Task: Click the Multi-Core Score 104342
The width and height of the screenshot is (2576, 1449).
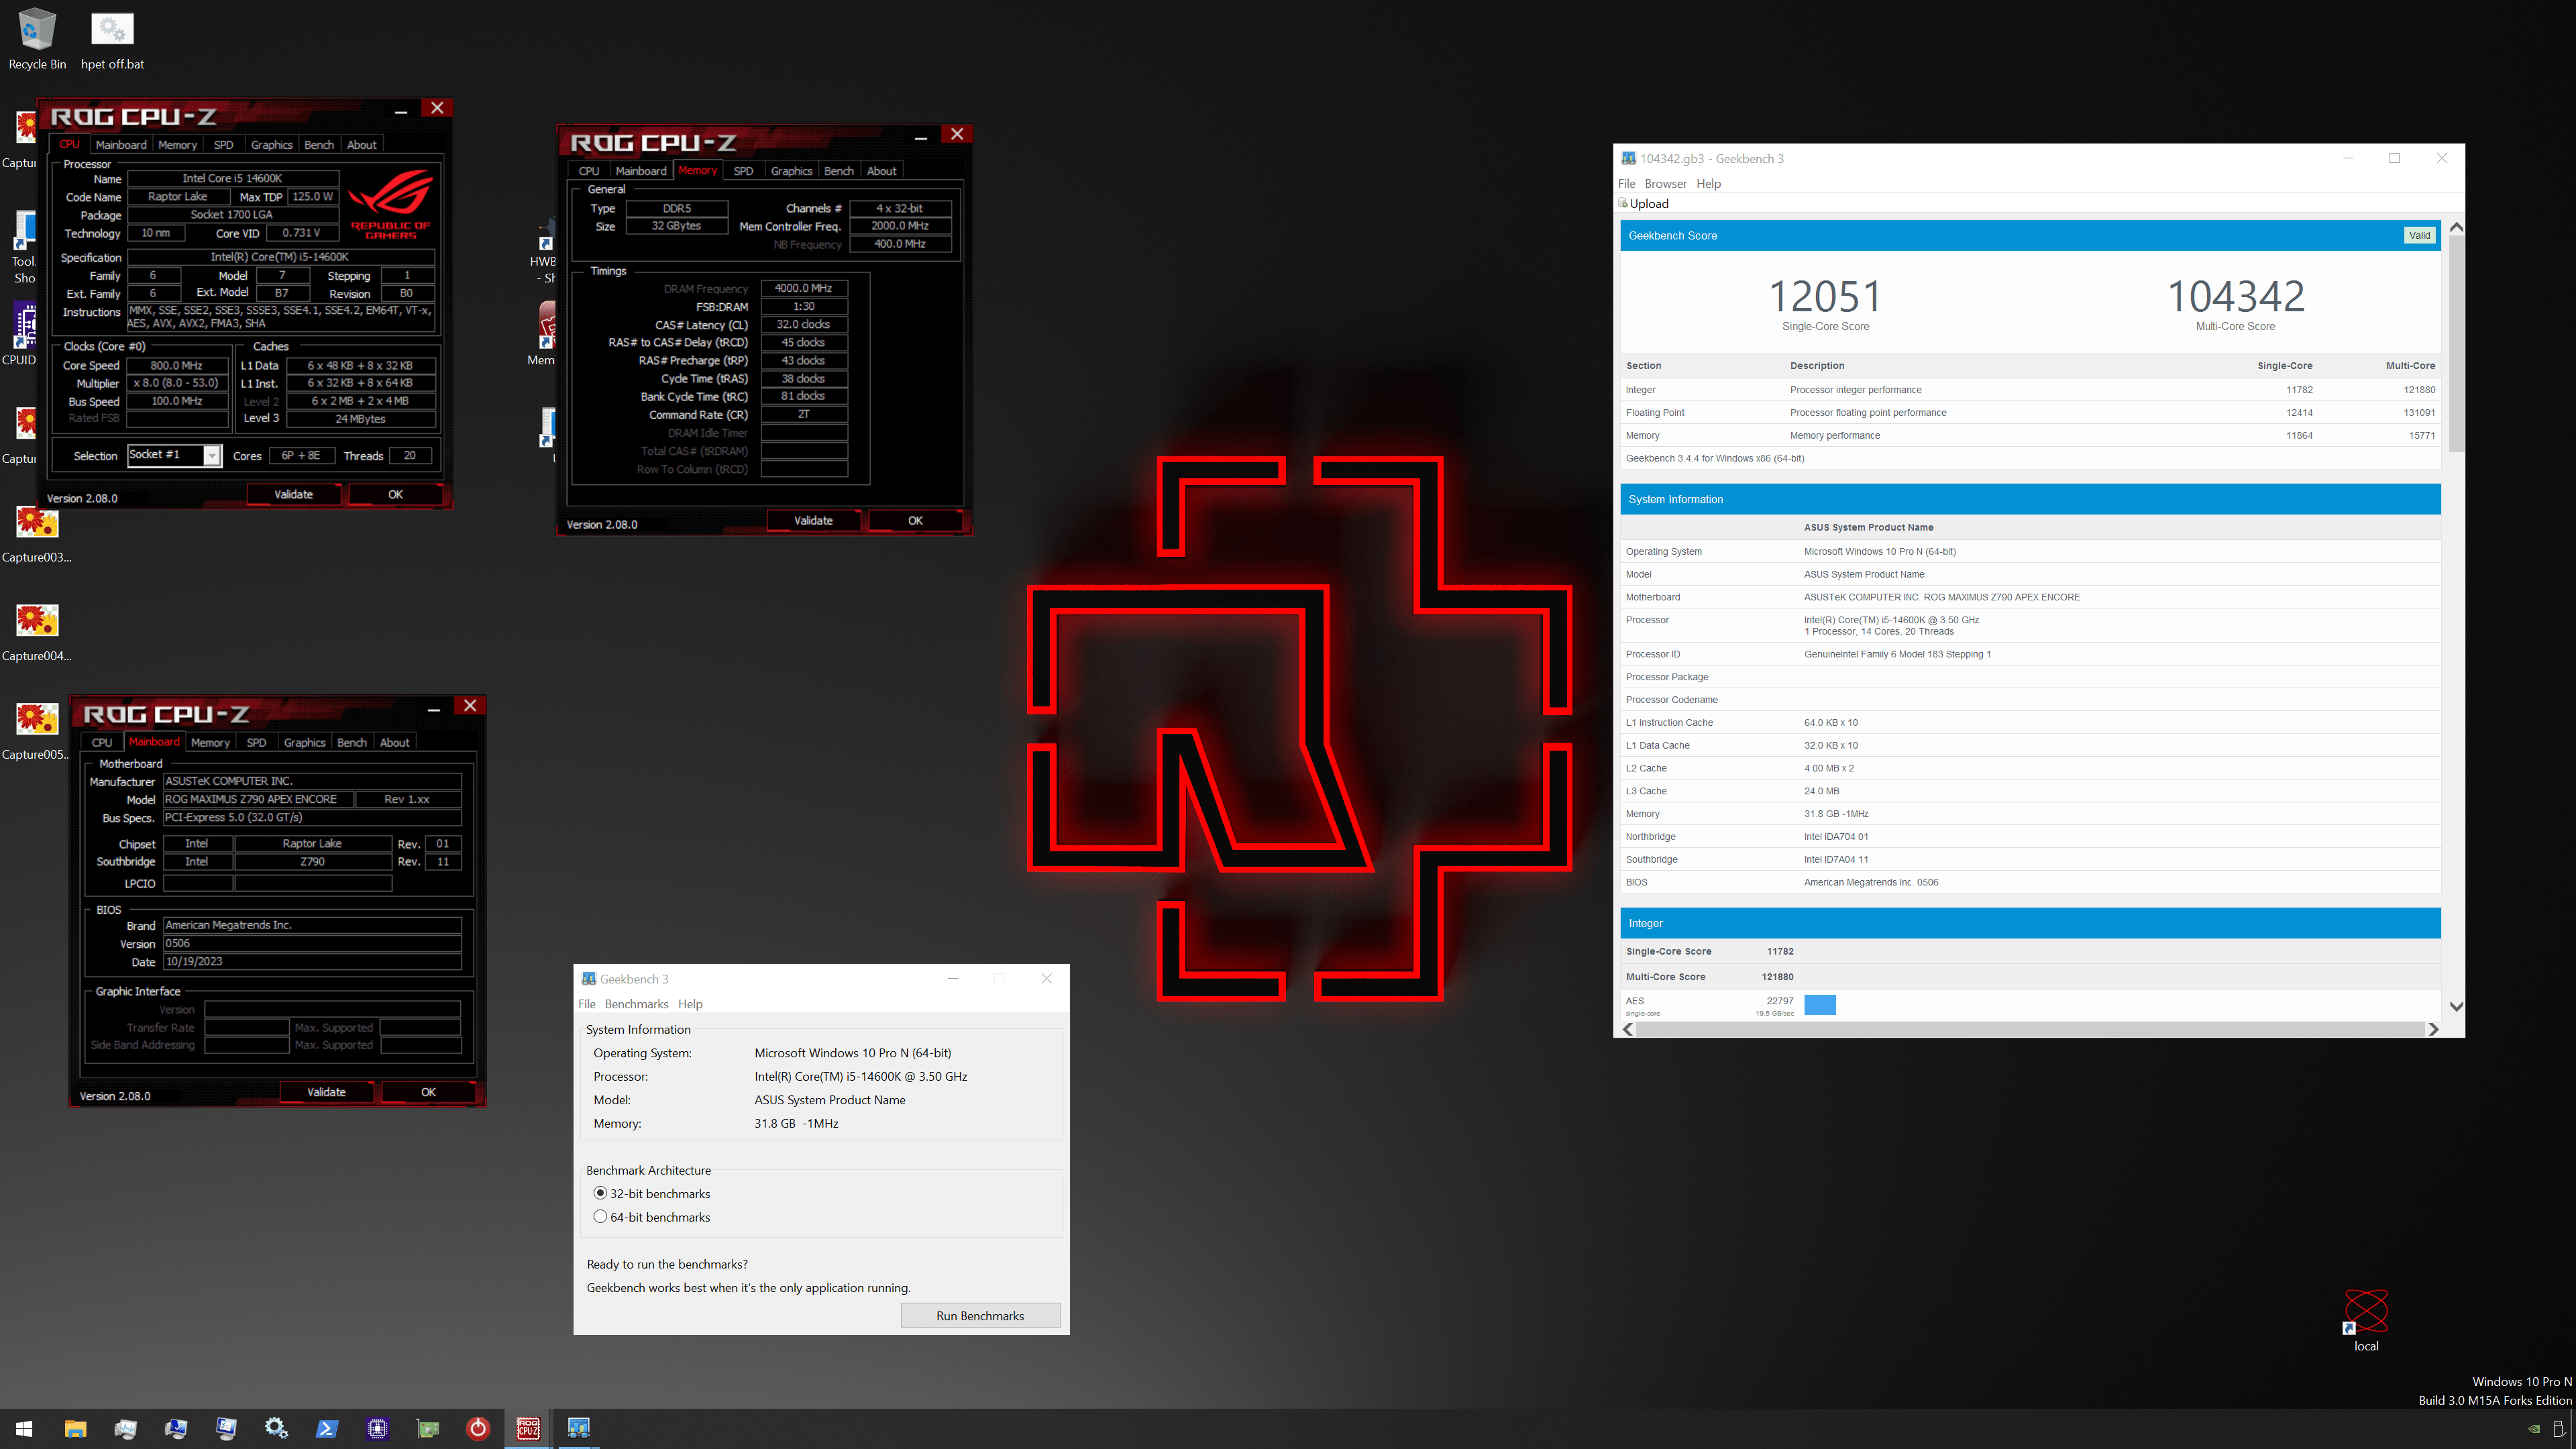Action: (2235, 296)
